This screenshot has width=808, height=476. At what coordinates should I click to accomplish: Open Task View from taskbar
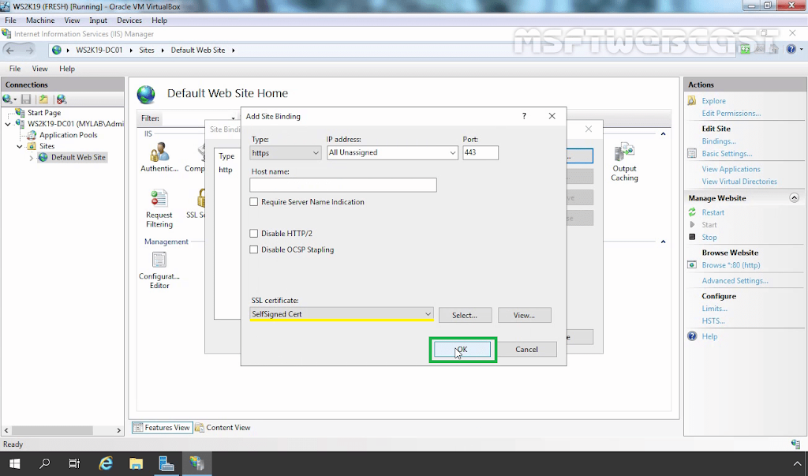(75, 463)
